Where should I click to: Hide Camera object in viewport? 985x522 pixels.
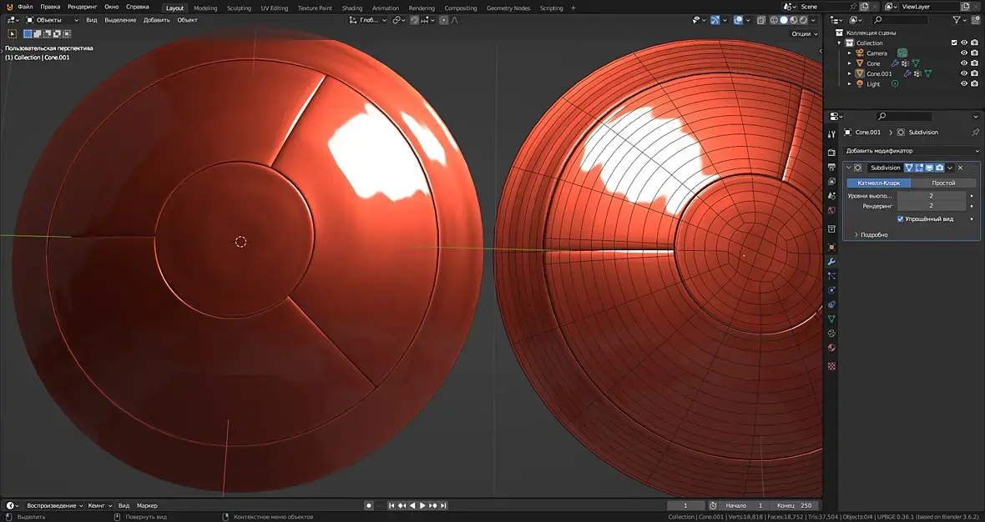[x=964, y=53]
